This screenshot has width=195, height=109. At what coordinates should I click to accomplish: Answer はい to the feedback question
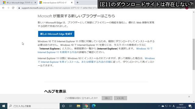click(x=107, y=98)
